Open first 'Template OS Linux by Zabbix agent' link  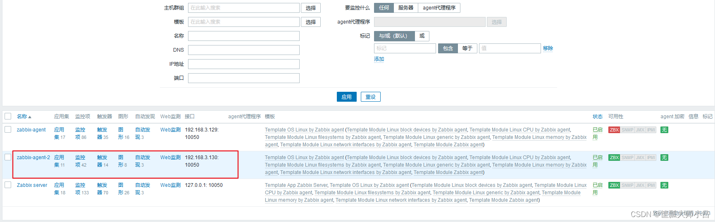(x=304, y=130)
